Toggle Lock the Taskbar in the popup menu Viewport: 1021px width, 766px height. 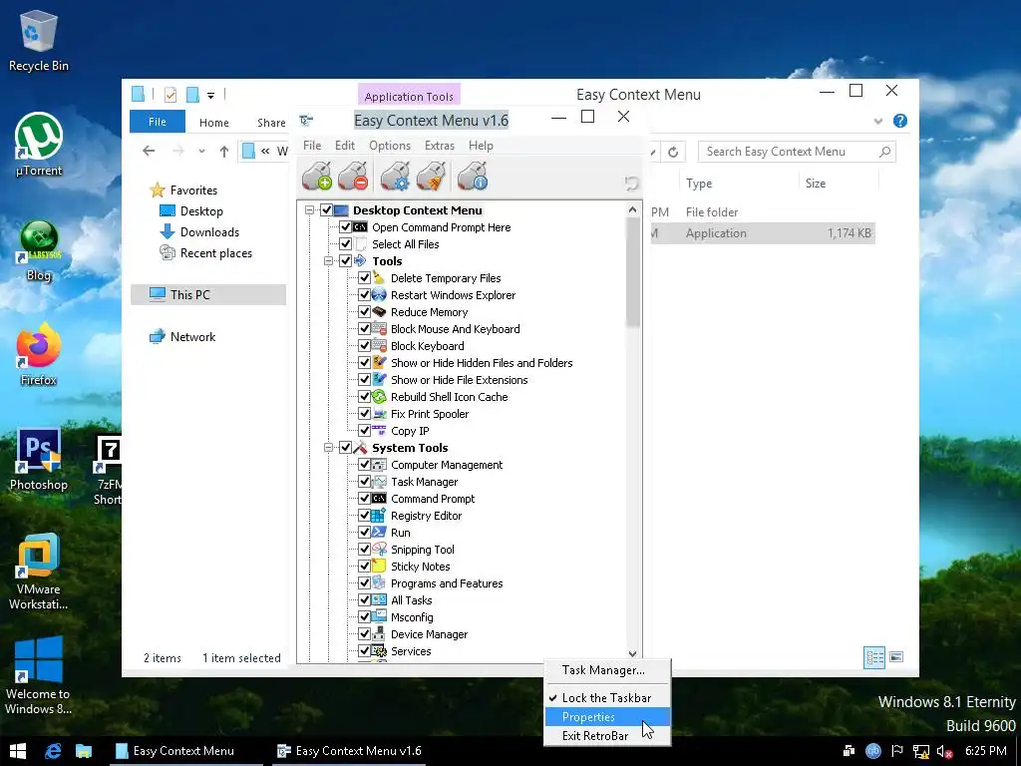pyautogui.click(x=607, y=697)
